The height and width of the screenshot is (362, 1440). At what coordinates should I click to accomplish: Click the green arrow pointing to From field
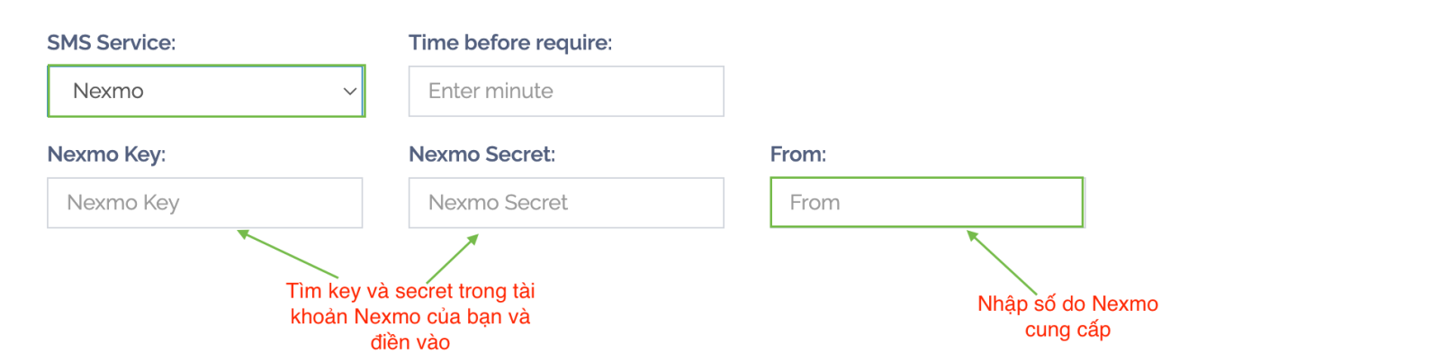[x=1002, y=262]
